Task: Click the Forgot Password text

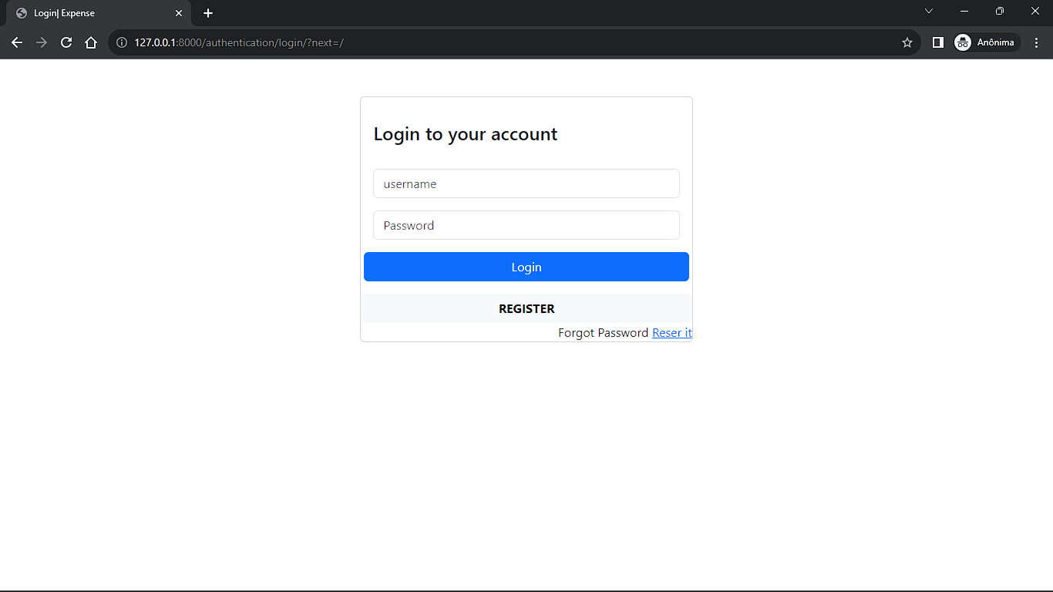Action: [x=604, y=333]
